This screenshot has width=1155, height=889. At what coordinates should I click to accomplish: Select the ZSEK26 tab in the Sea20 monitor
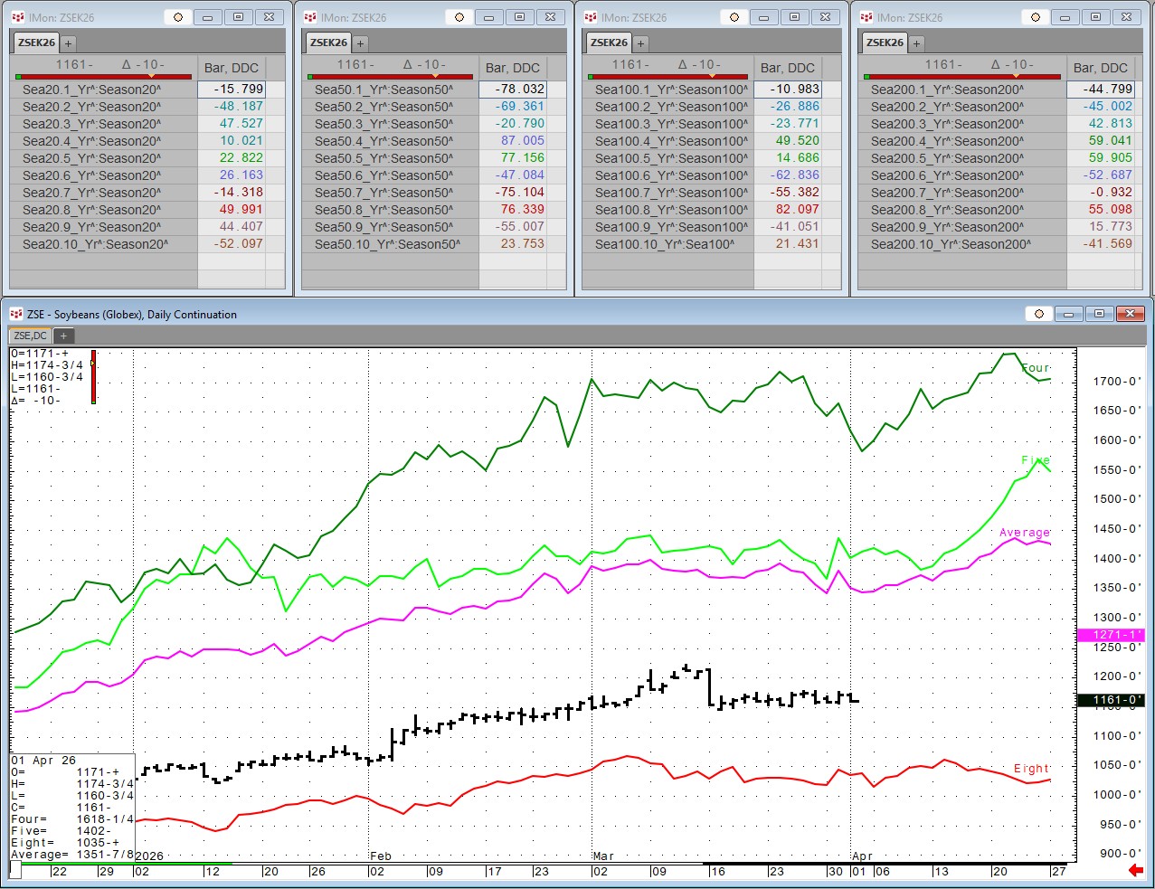pos(36,43)
